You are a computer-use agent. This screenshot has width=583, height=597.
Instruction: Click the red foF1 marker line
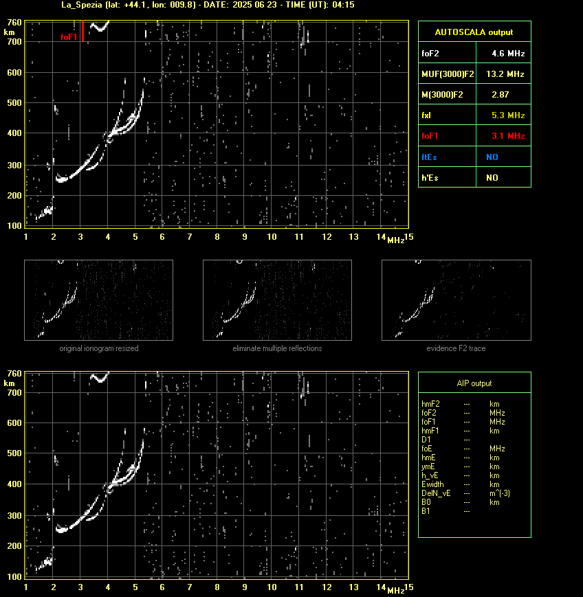click(x=82, y=31)
